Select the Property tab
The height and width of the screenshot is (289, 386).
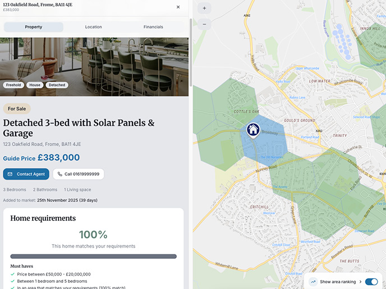click(x=34, y=27)
